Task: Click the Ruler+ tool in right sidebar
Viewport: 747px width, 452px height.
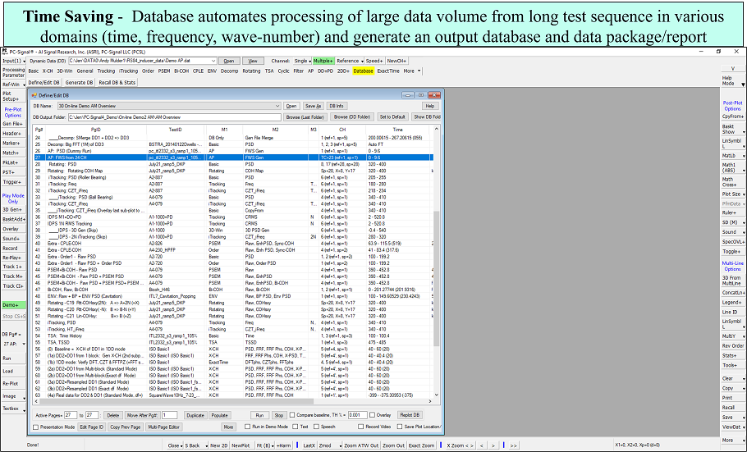Action: click(728, 213)
